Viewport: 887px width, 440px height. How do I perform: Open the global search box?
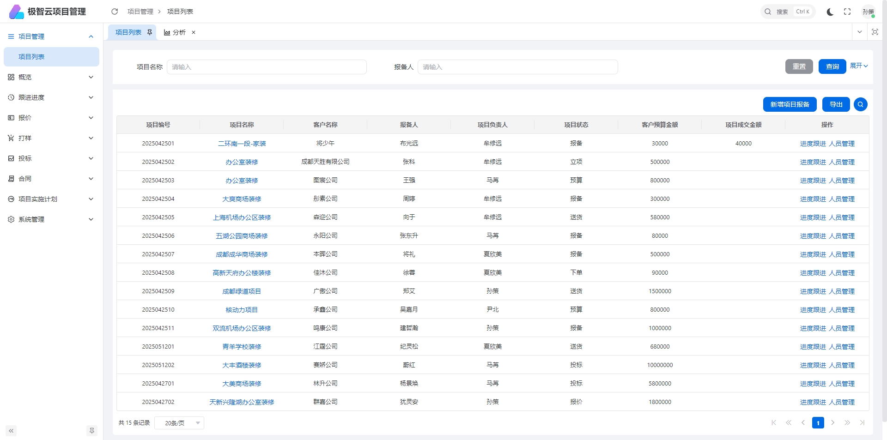788,12
